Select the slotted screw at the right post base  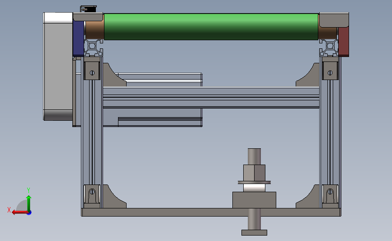pos(330,192)
